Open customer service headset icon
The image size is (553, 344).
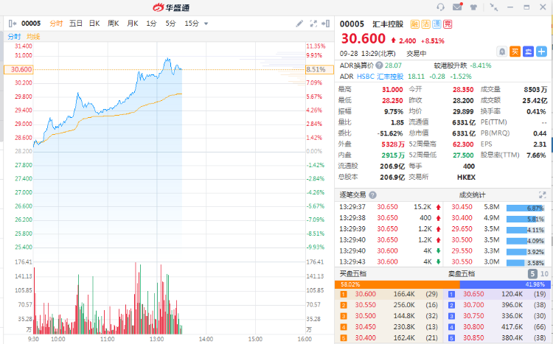click(440, 7)
